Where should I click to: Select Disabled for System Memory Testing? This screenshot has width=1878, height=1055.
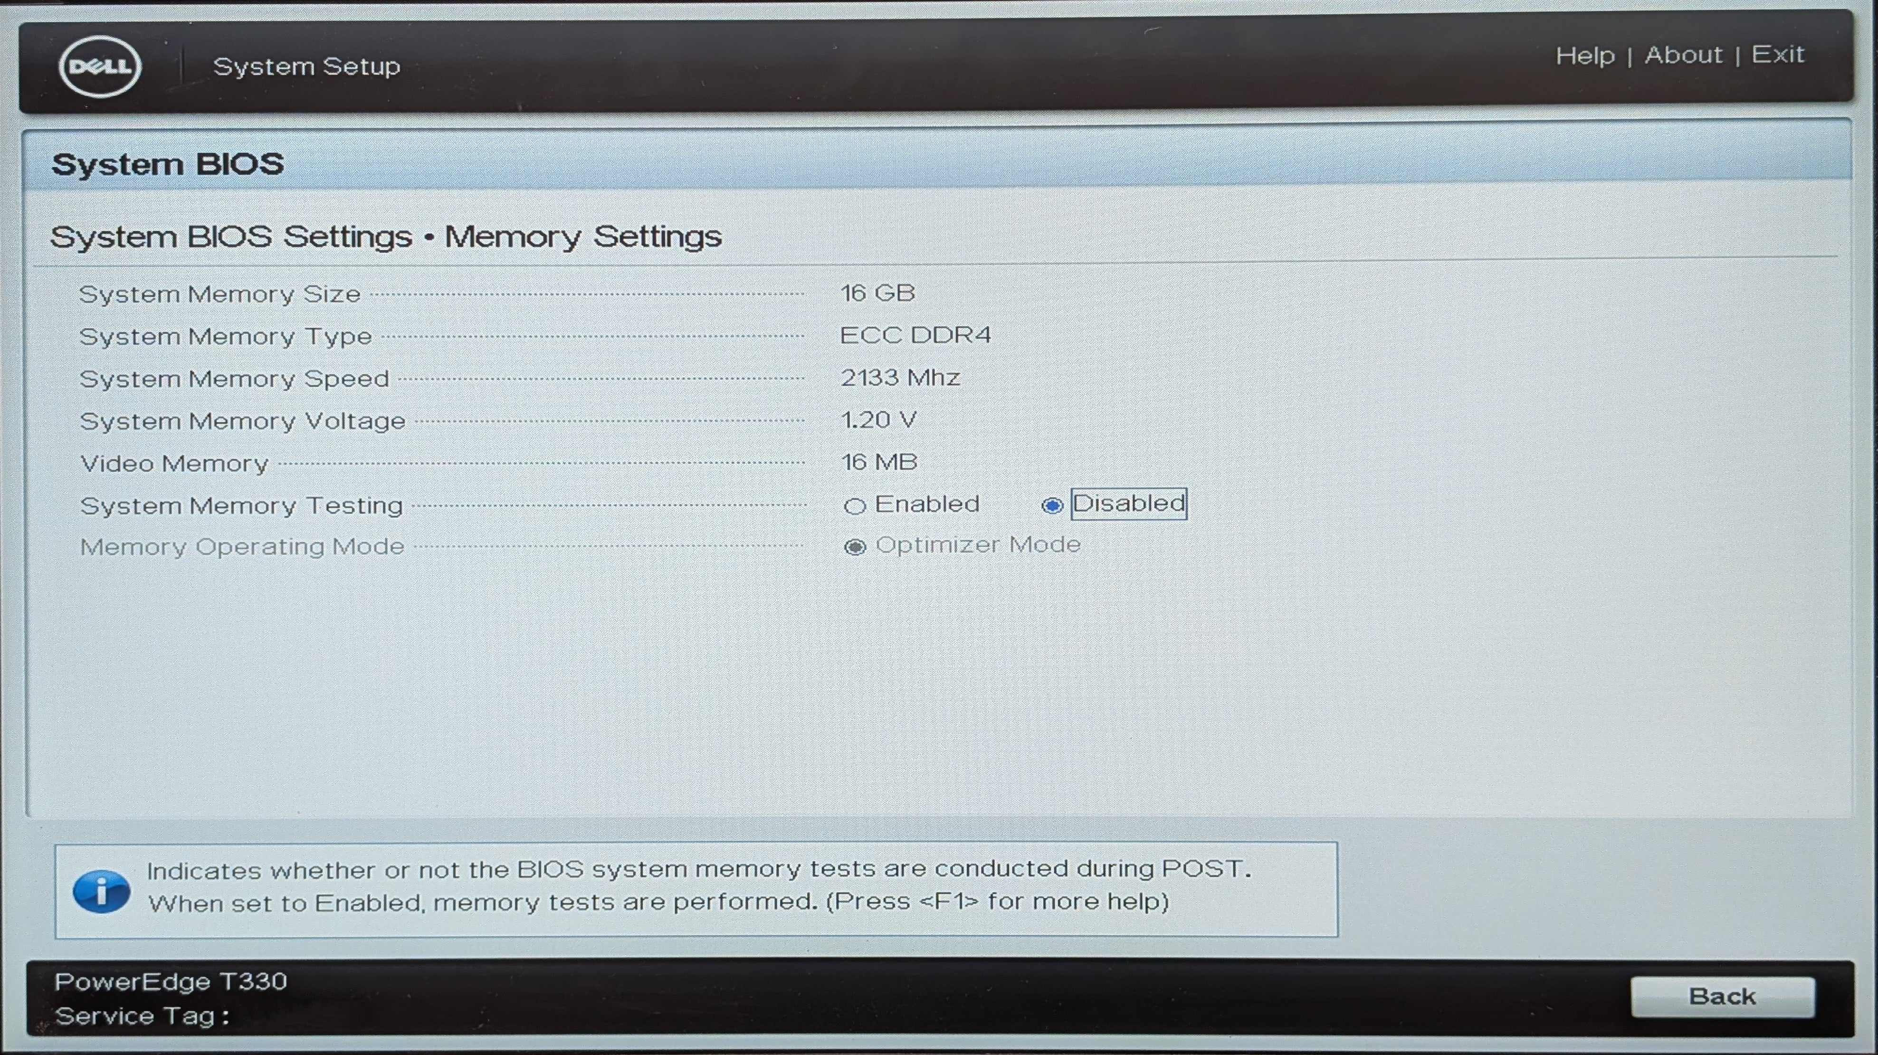(1052, 505)
